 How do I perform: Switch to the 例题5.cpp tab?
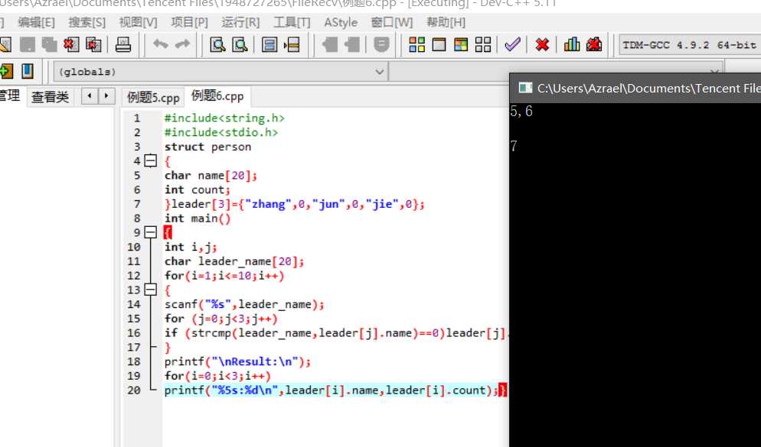pos(153,97)
